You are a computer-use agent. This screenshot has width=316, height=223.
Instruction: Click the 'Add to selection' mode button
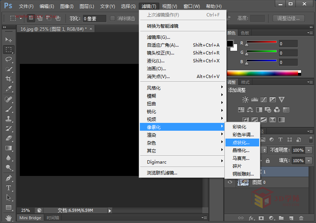(x=40, y=18)
